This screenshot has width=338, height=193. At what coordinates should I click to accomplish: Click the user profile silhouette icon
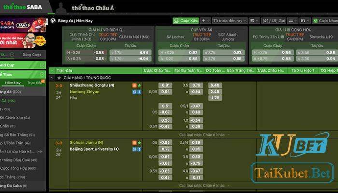point(61,8)
